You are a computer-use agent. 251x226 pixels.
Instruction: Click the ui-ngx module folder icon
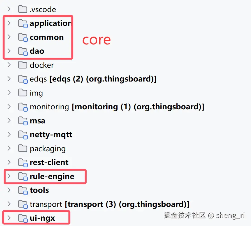pyautogui.click(x=23, y=218)
